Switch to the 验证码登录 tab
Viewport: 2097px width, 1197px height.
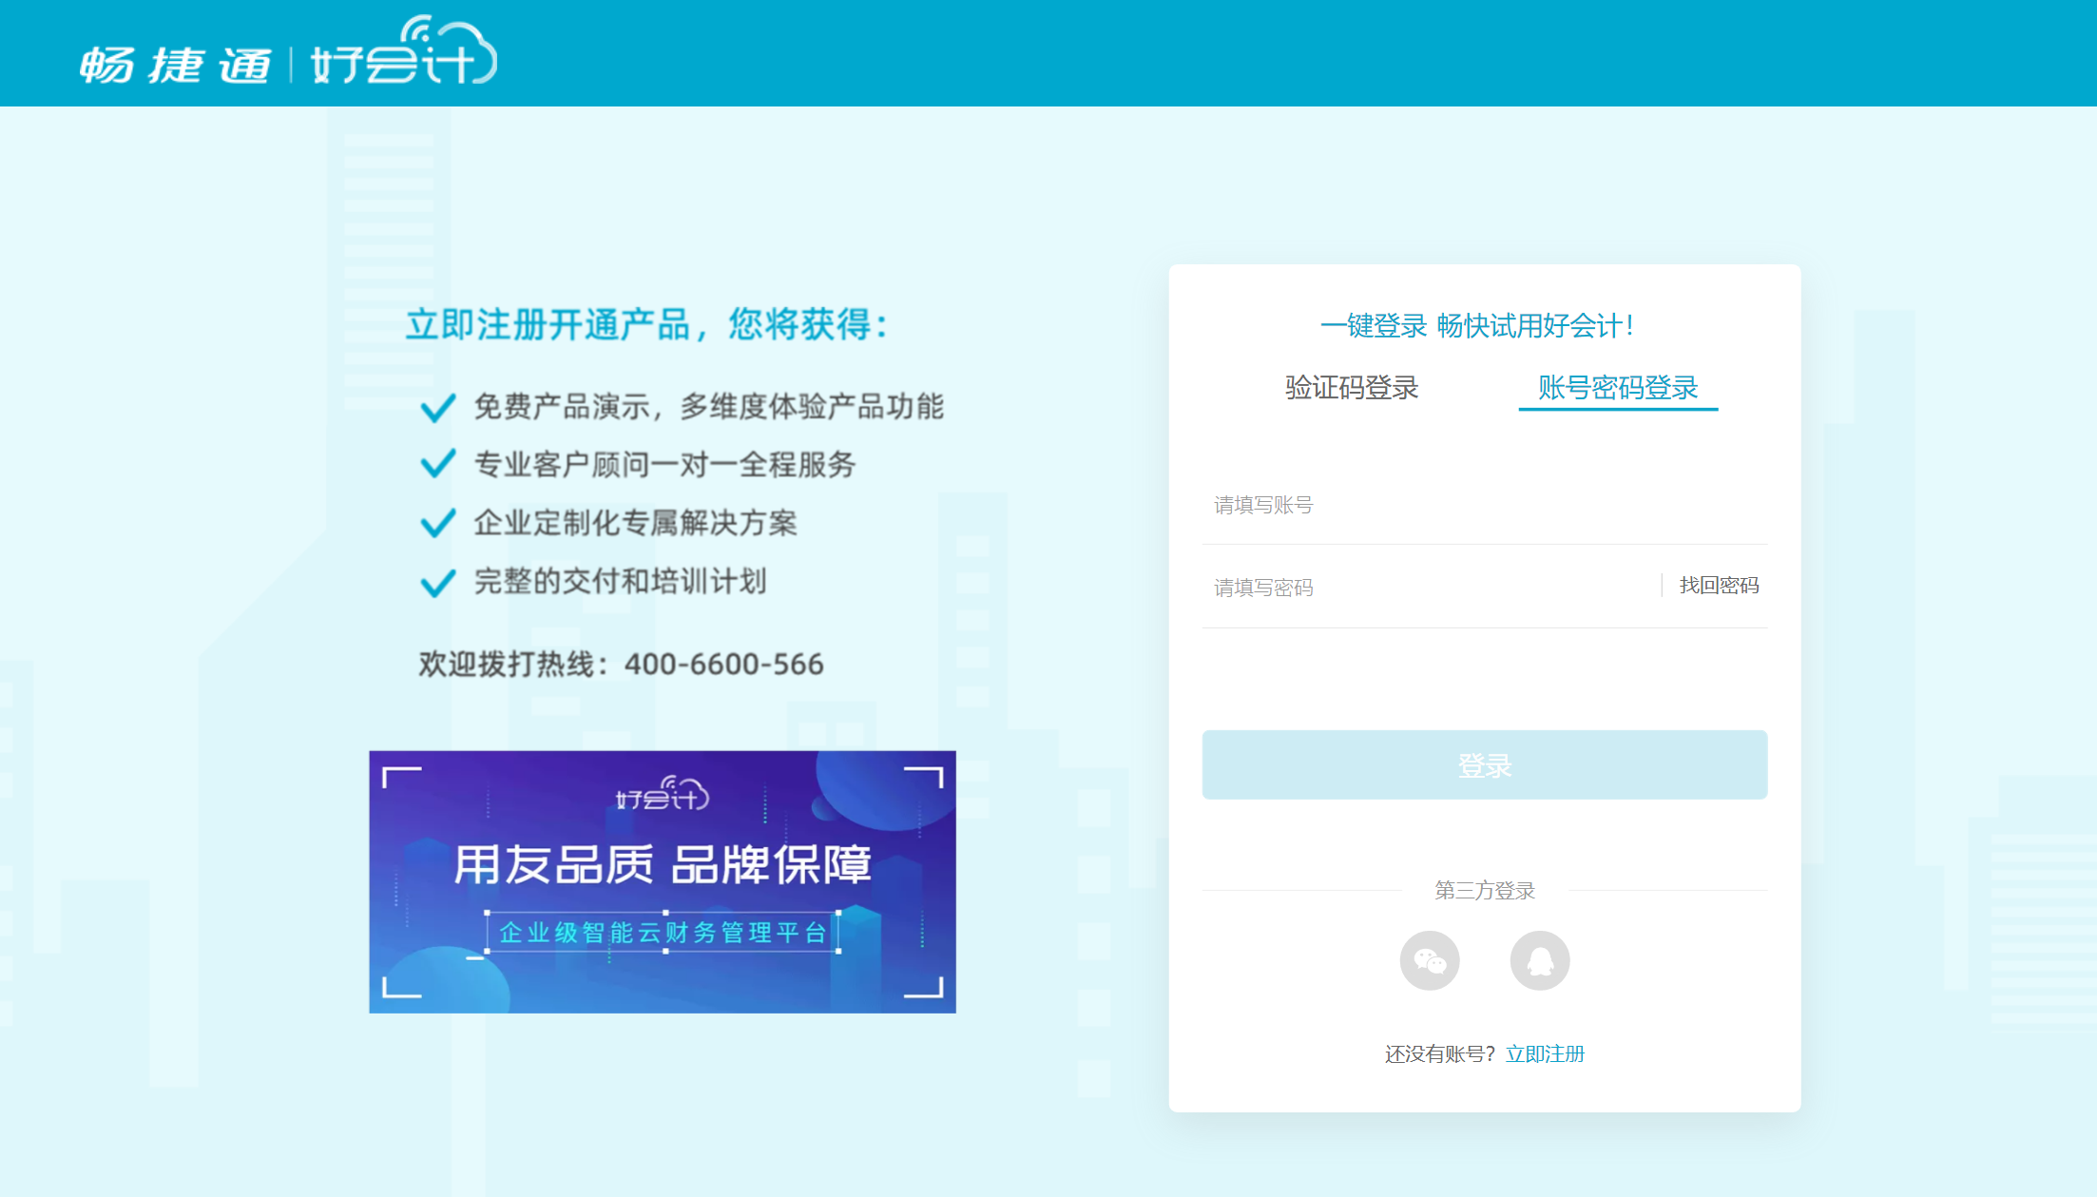1351,388
